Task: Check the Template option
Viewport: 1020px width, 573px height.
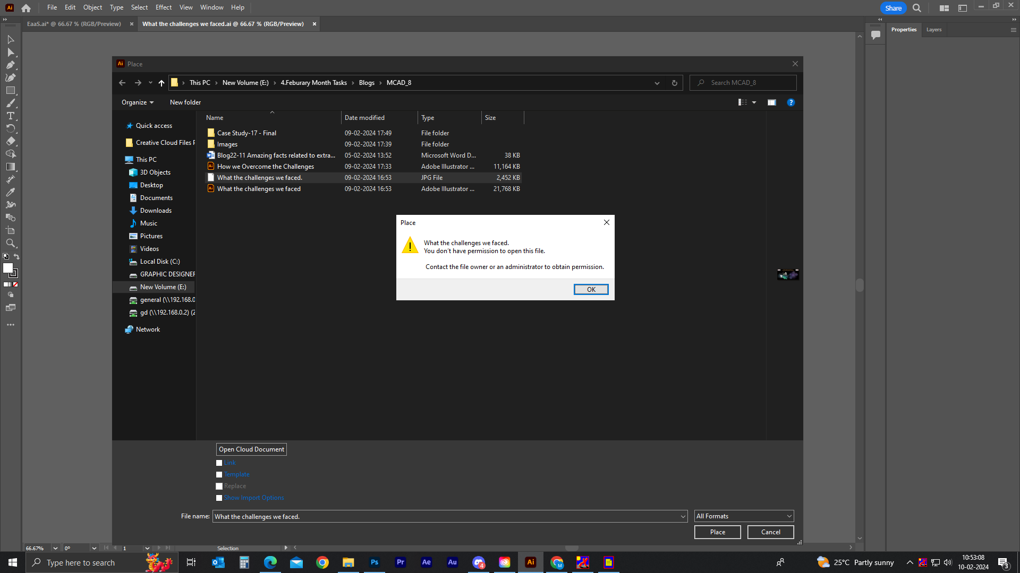Action: [219, 474]
